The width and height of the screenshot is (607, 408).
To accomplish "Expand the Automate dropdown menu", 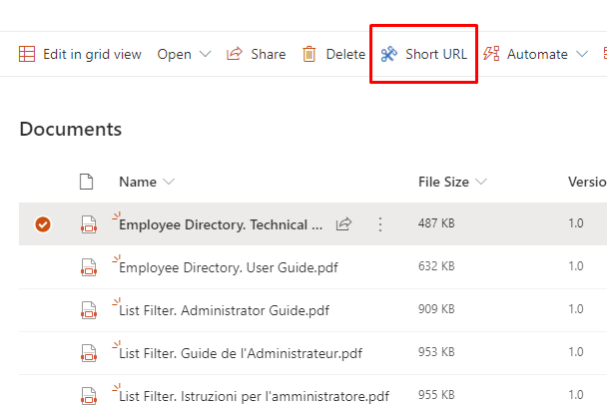I will click(582, 54).
